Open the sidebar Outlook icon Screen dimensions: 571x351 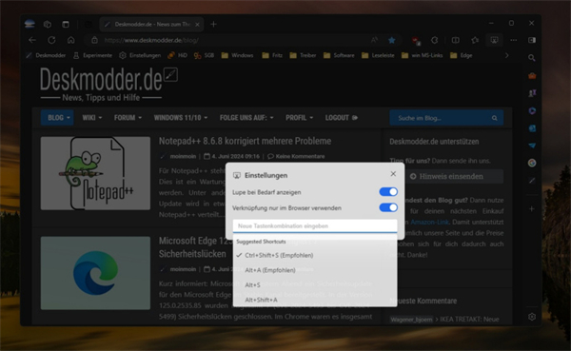click(x=532, y=128)
